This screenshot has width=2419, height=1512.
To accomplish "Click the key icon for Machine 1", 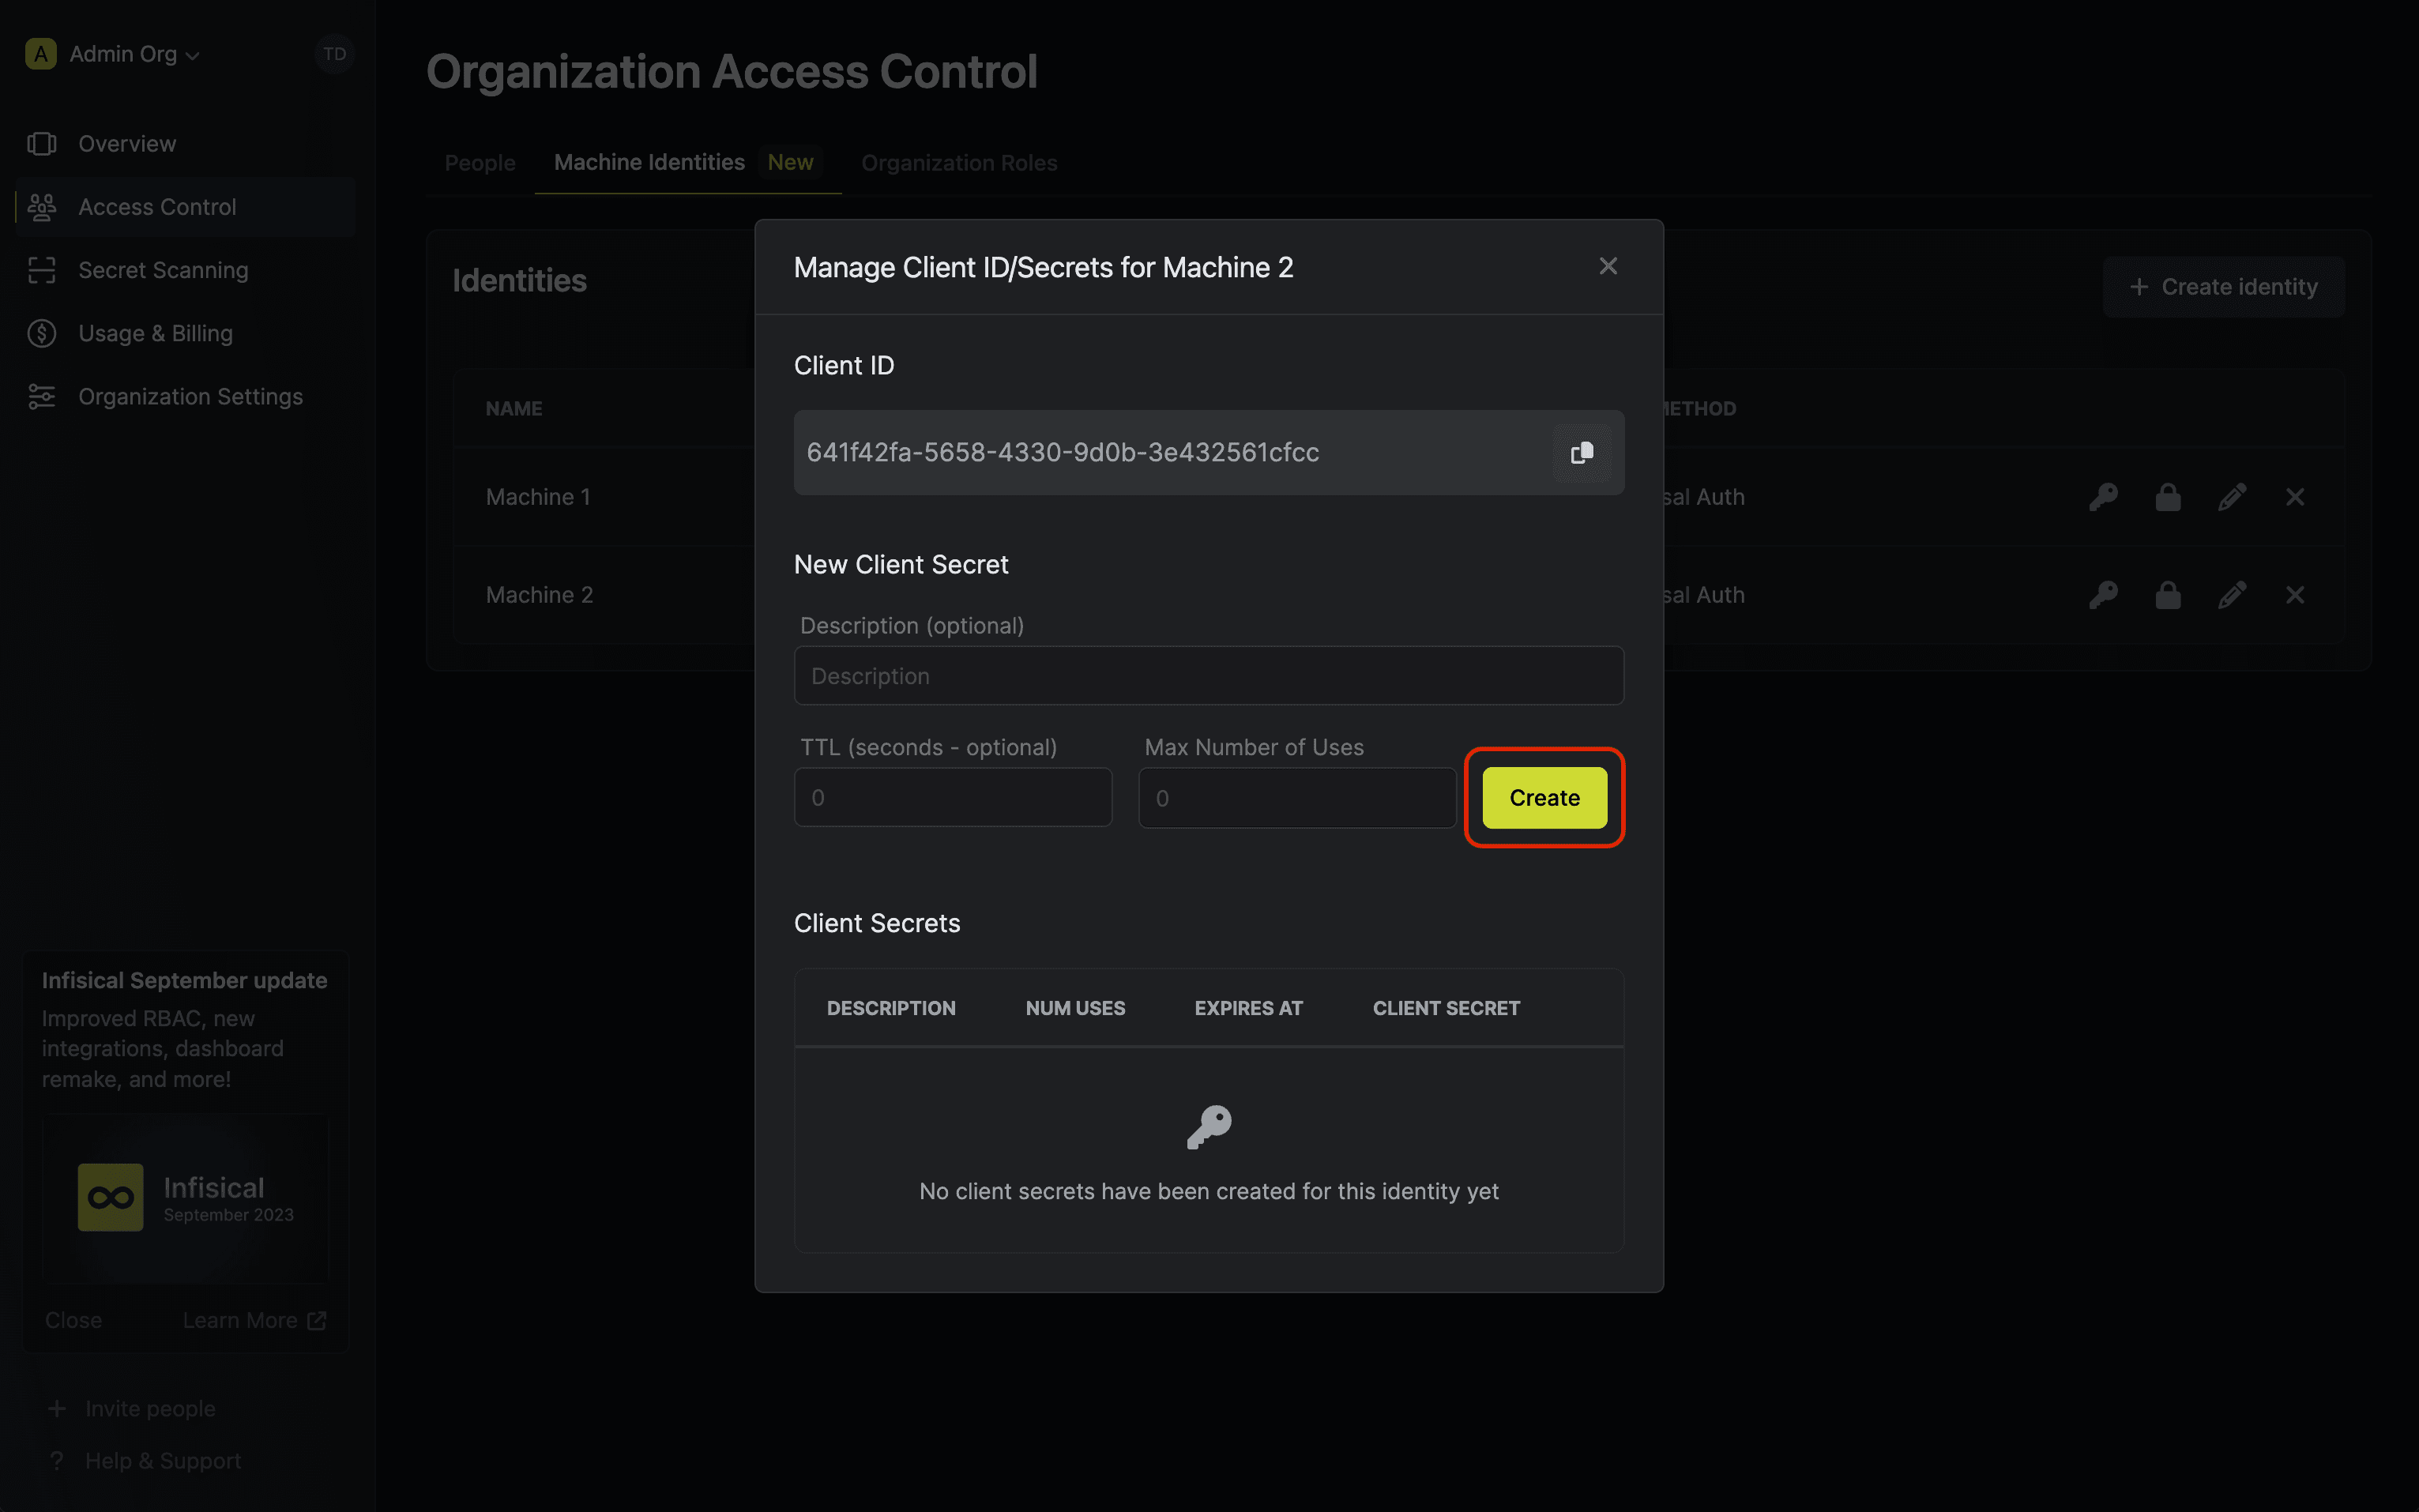I will click(x=2102, y=496).
